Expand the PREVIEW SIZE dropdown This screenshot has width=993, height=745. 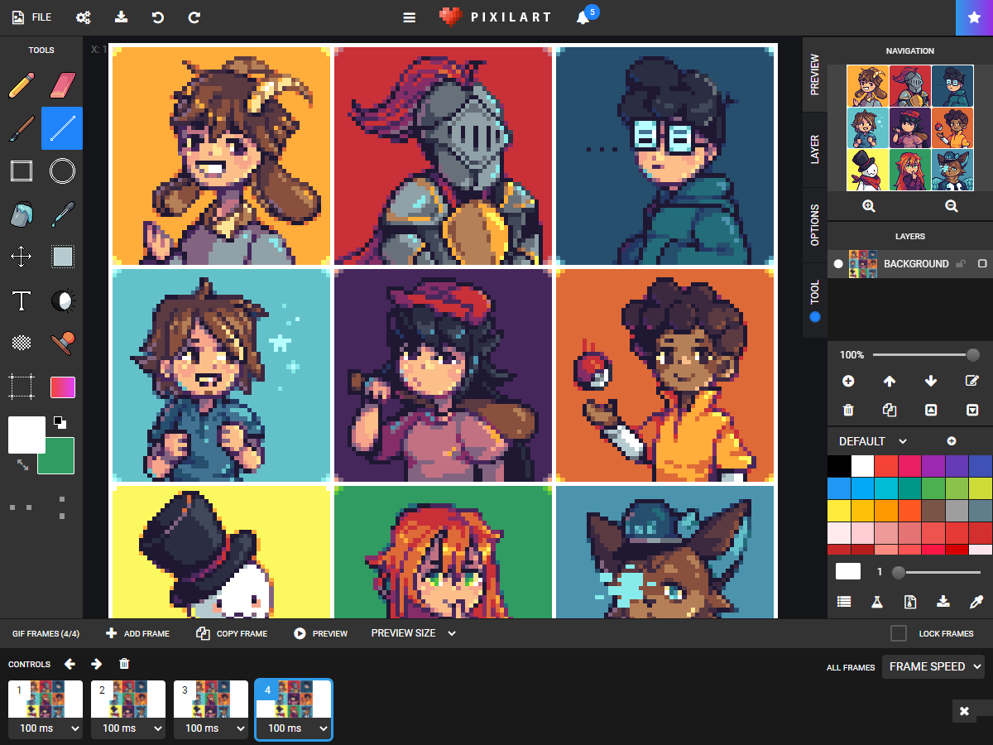point(414,632)
